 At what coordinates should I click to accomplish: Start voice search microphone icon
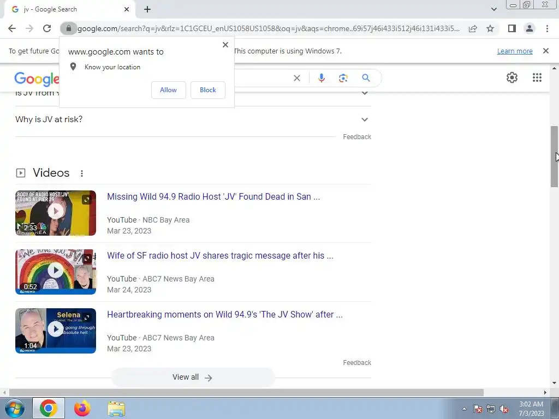(321, 78)
